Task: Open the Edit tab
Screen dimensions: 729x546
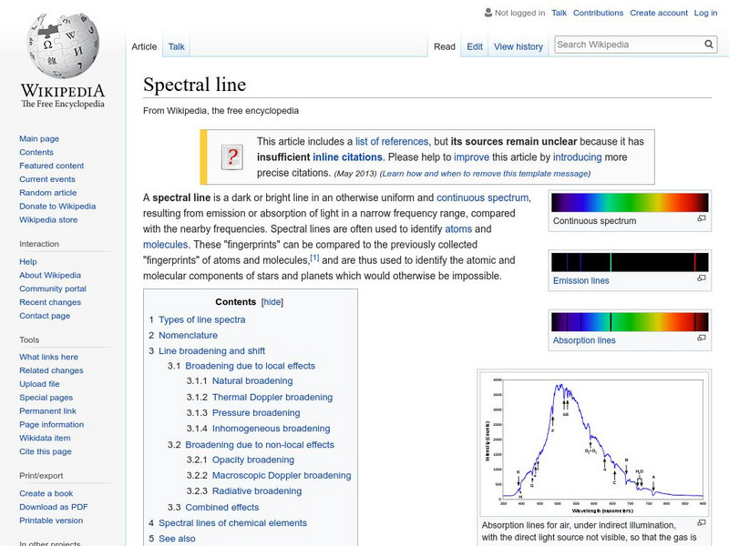Action: click(x=475, y=46)
